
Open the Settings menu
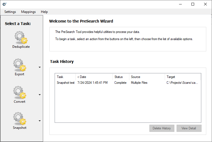click(10, 12)
